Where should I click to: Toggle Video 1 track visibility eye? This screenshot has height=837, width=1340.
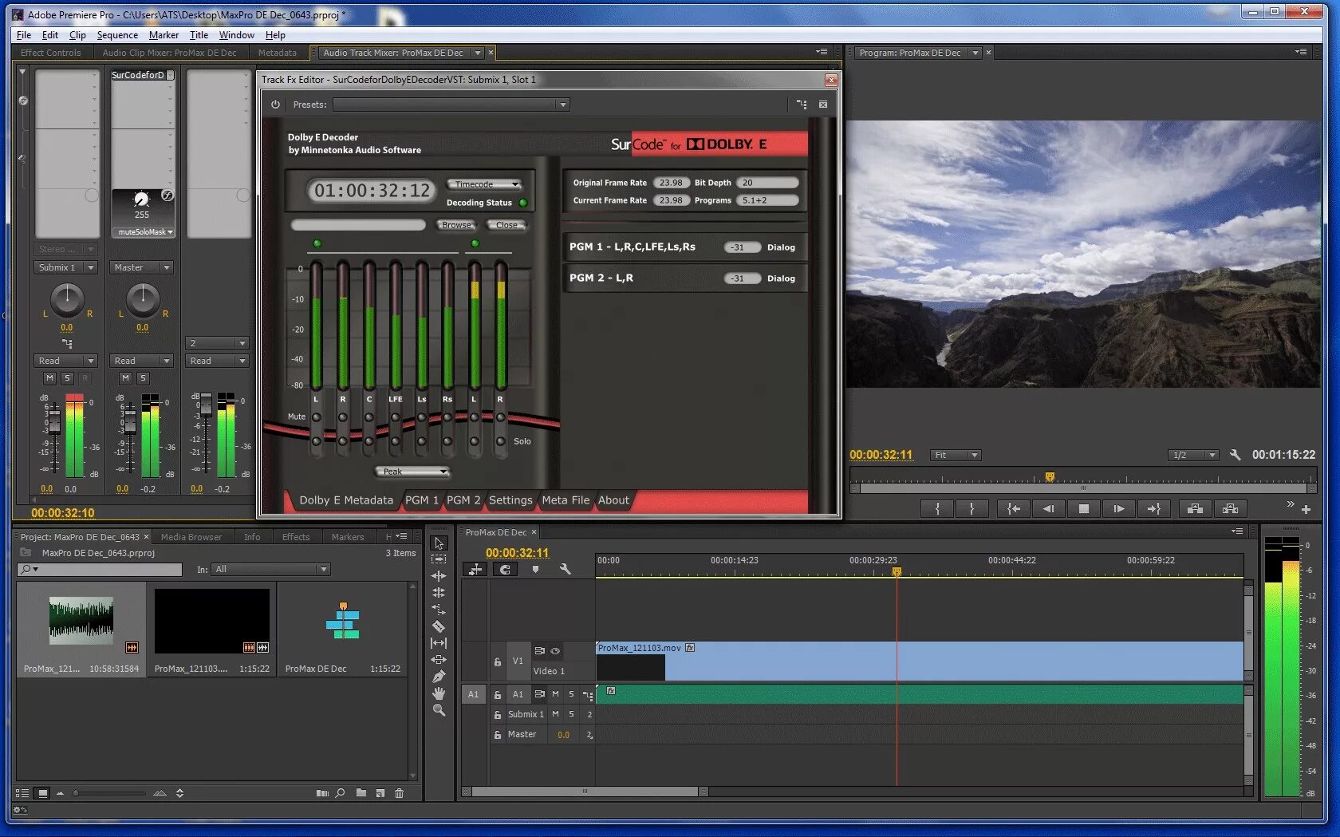555,651
